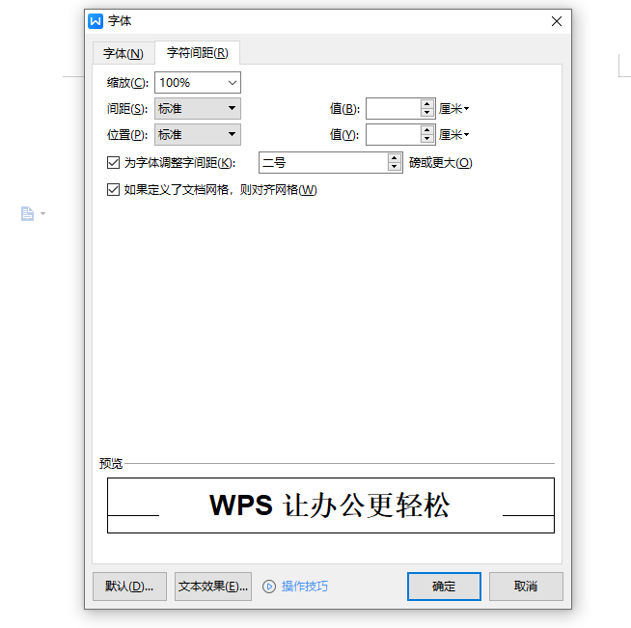Click the 默认(D)... button
The height and width of the screenshot is (628, 631).
click(129, 587)
